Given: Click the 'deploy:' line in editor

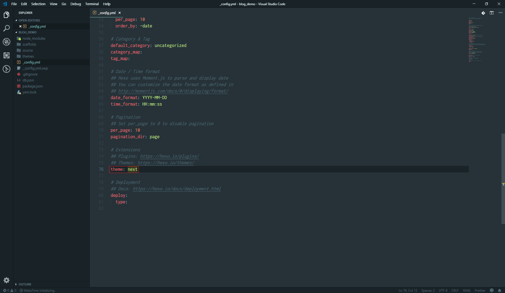Looking at the screenshot, I should coord(119,195).
